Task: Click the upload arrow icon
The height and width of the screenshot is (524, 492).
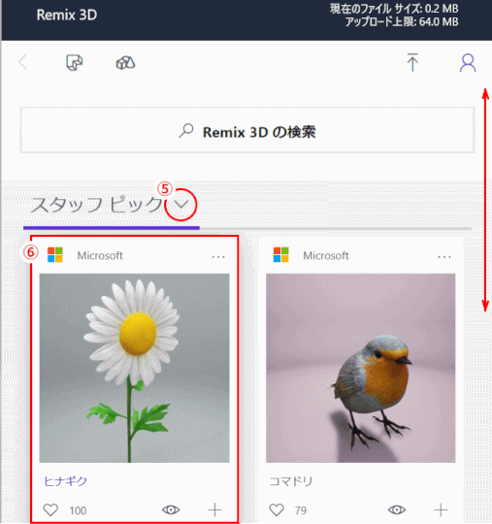Action: tap(412, 62)
